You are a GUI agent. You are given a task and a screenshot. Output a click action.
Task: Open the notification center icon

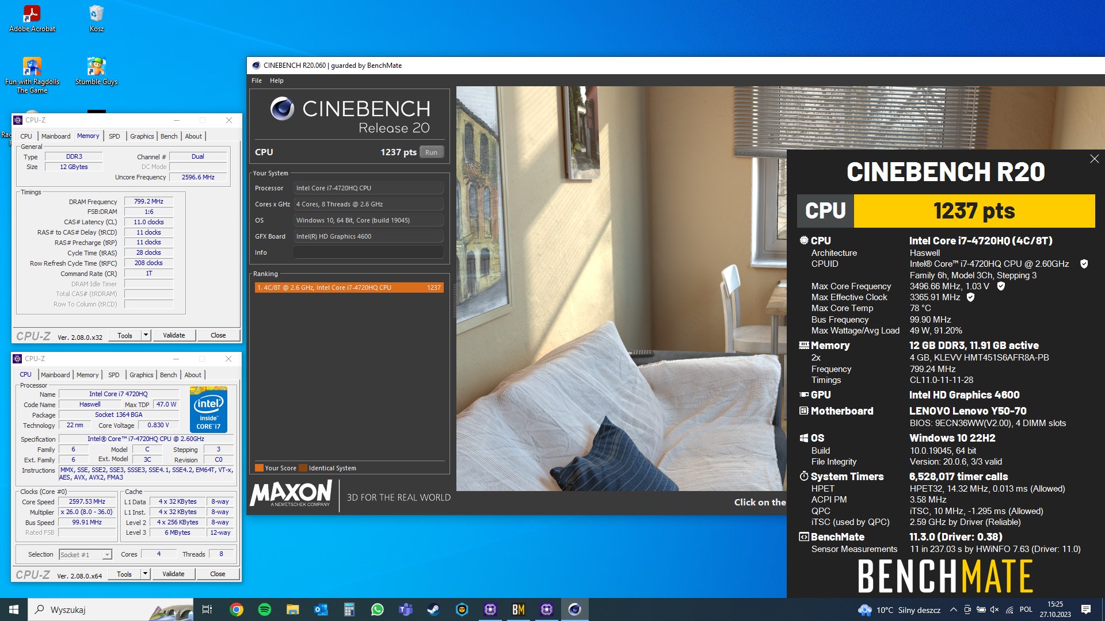pos(1086,609)
